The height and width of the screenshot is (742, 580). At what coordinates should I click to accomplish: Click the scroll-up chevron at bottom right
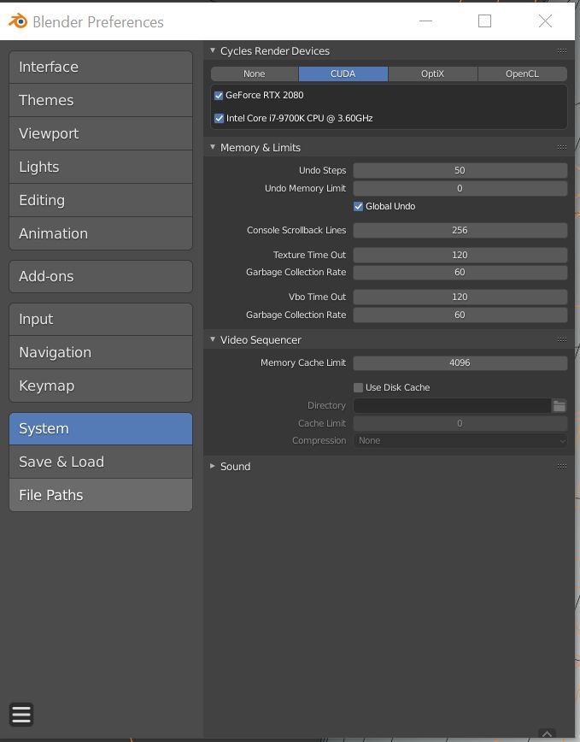[x=547, y=733]
